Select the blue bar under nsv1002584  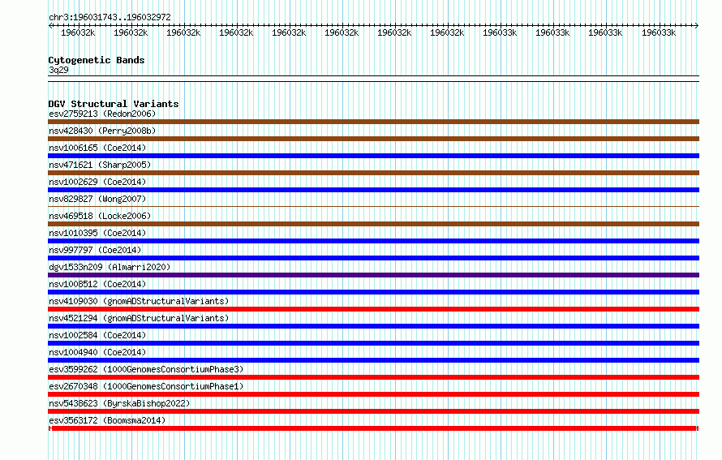tap(373, 343)
